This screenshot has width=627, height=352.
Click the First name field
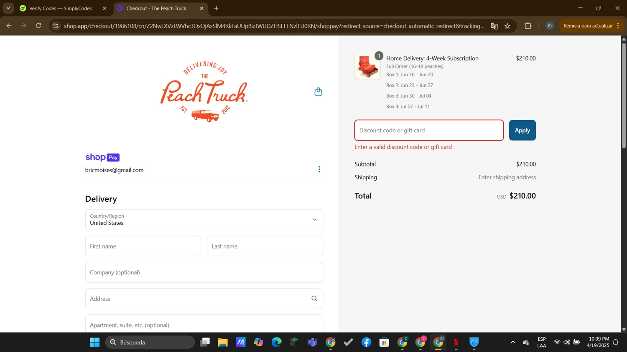point(143,246)
